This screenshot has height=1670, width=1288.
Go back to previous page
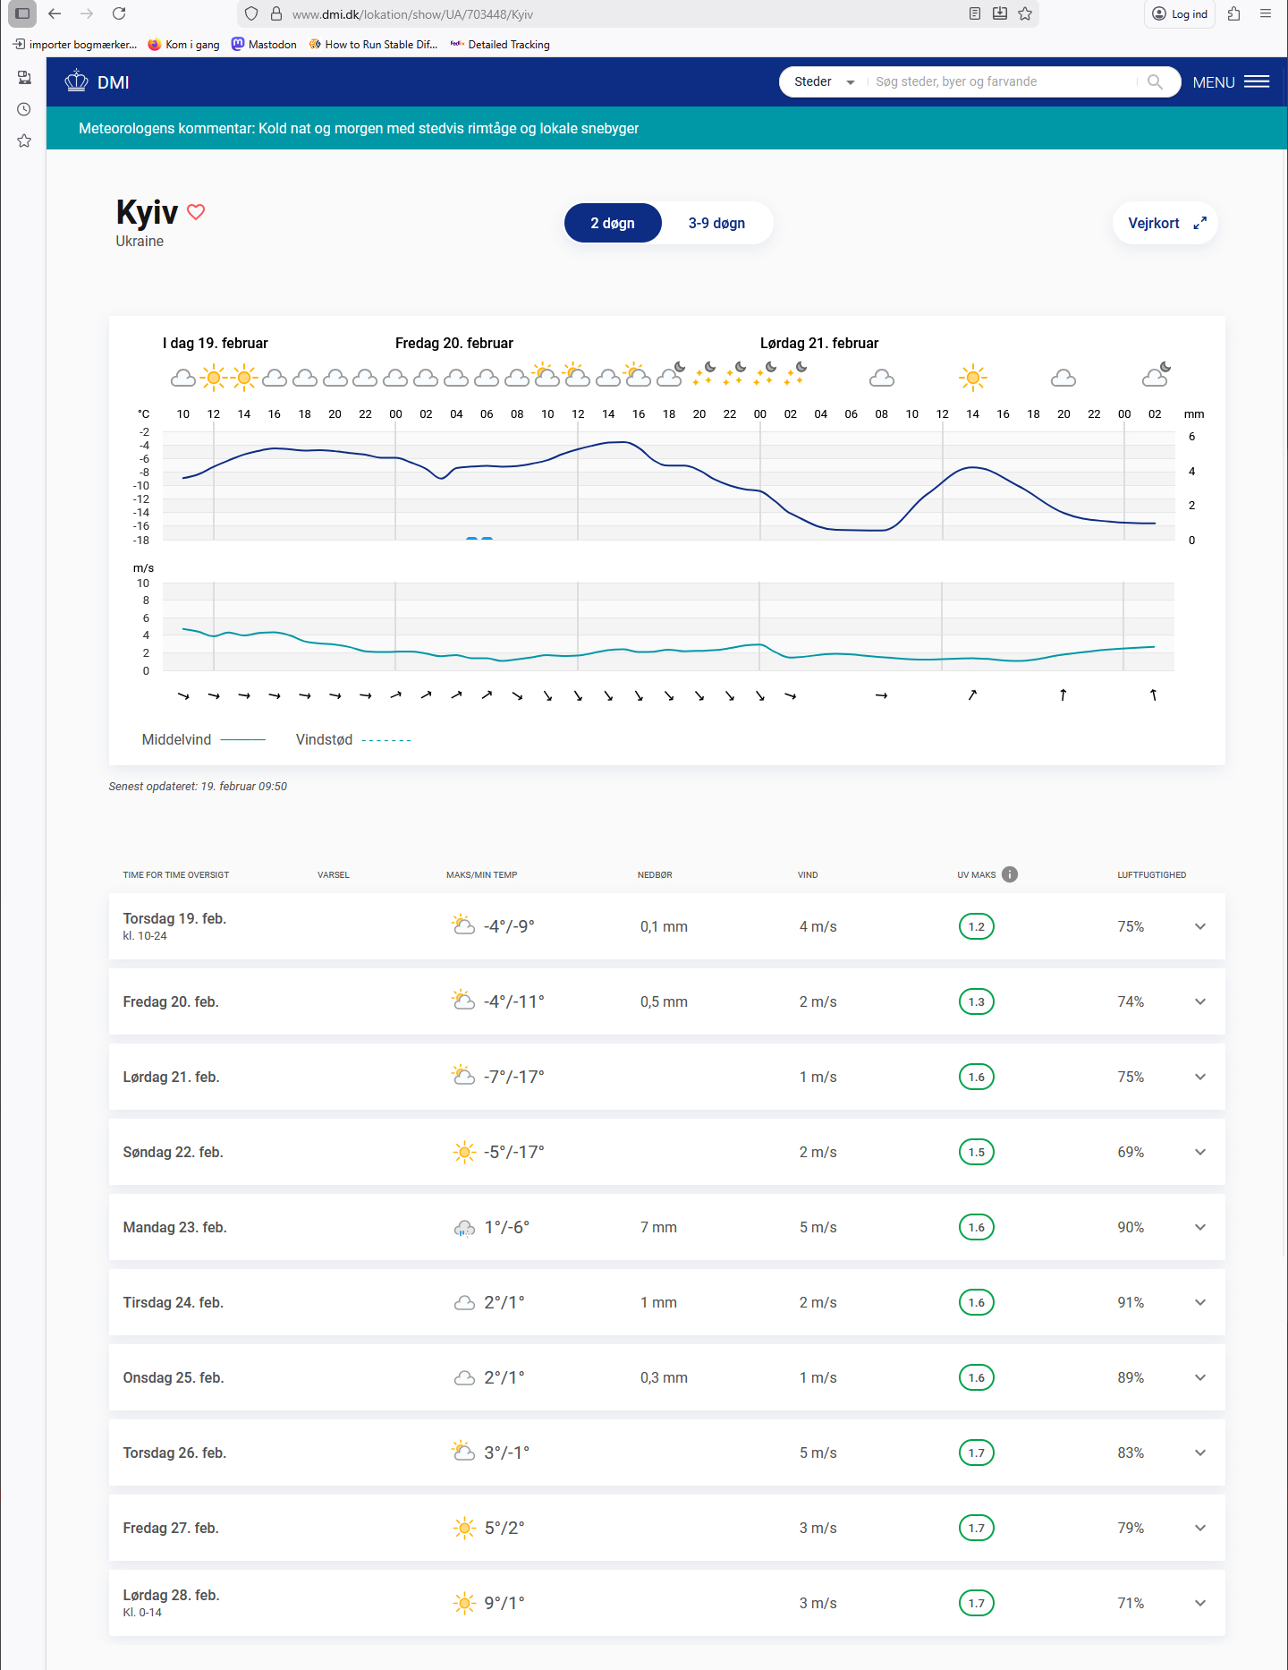(x=55, y=13)
